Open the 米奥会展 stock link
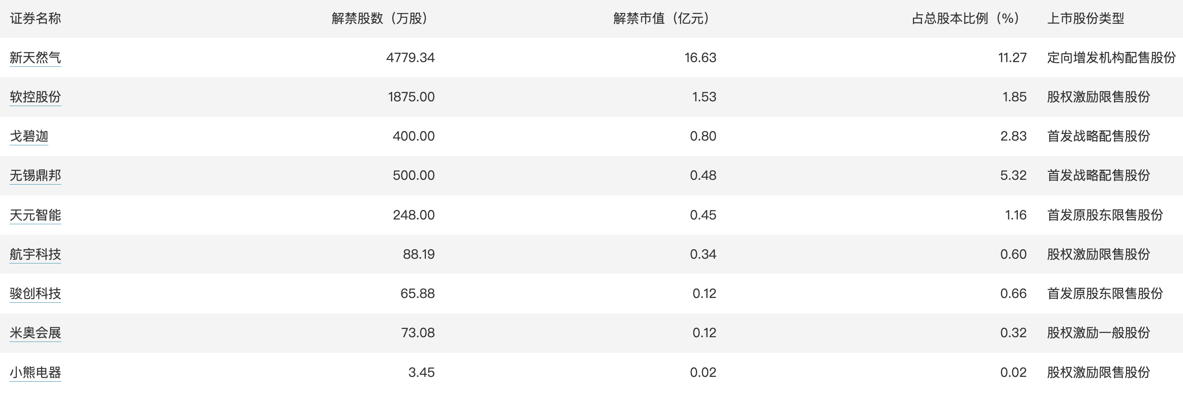Screen dimensions: 1183x395 35,332
